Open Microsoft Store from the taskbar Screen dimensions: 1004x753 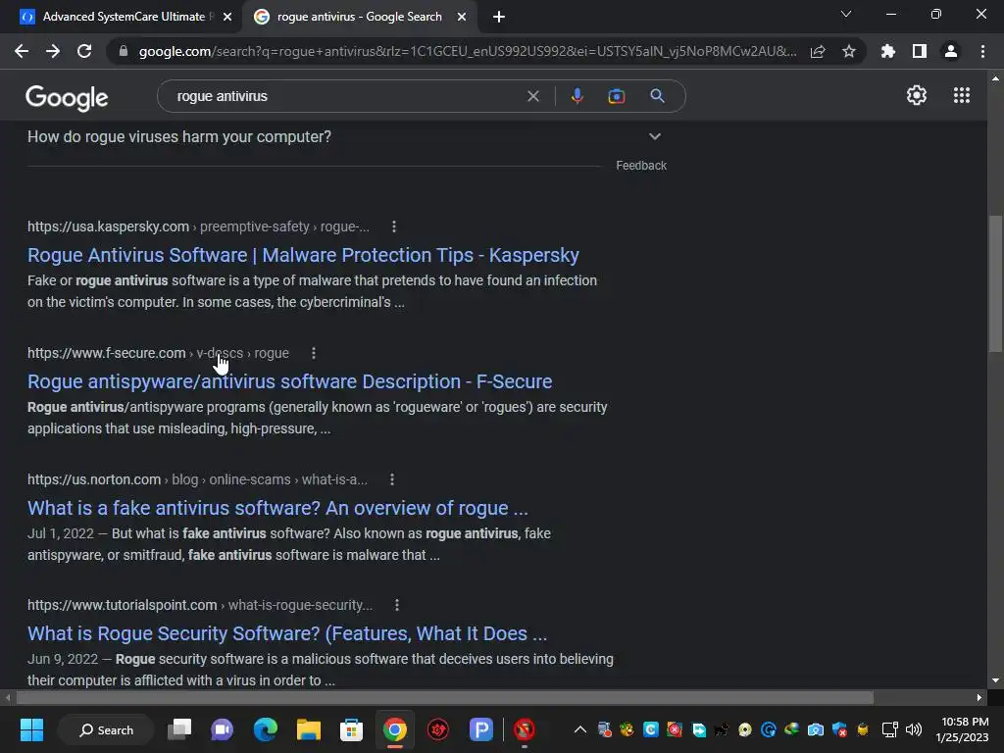coord(351,729)
